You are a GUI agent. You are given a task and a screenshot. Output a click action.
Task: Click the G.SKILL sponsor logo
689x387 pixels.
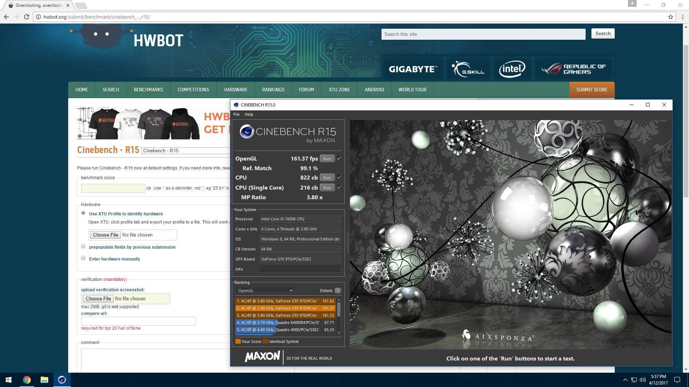tap(468, 69)
